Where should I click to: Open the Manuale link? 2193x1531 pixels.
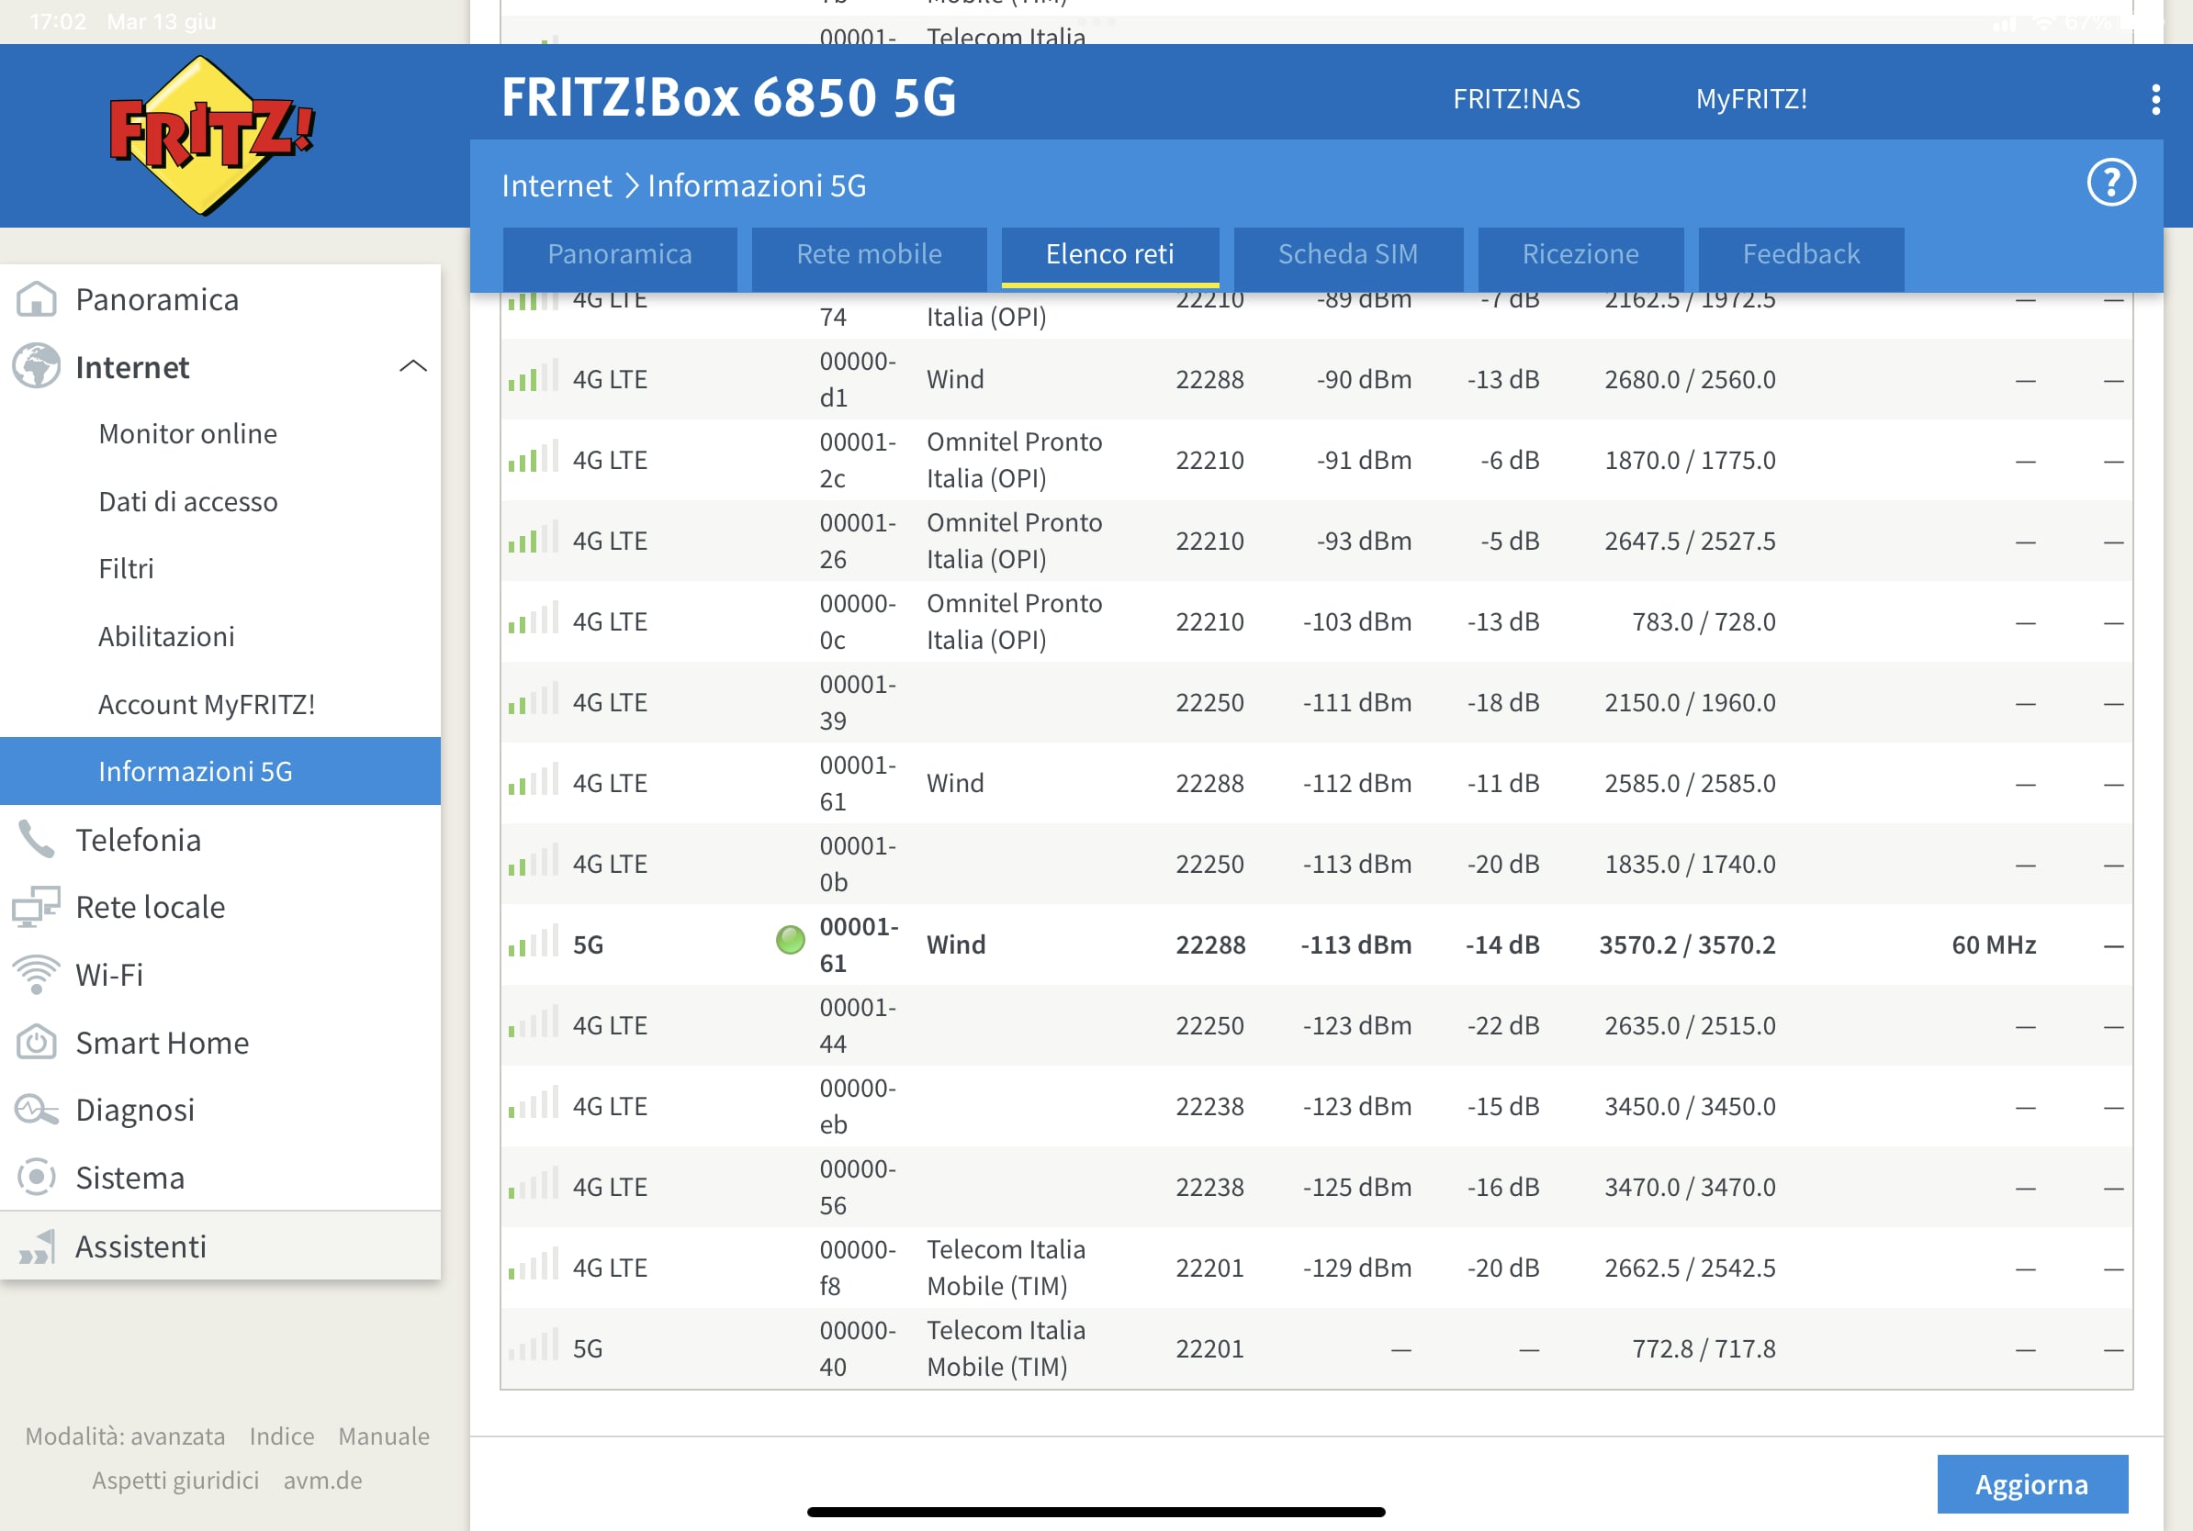pyautogui.click(x=384, y=1436)
